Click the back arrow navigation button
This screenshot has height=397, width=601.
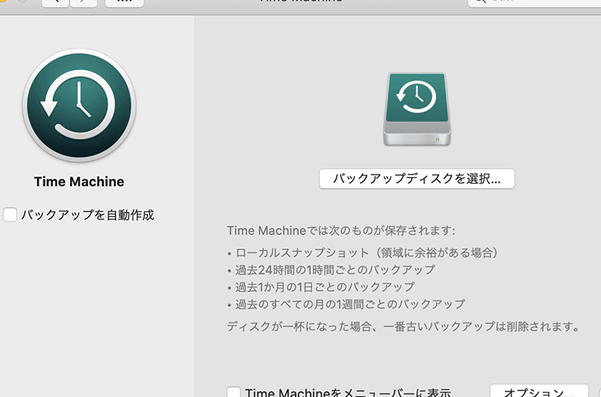[x=54, y=2]
